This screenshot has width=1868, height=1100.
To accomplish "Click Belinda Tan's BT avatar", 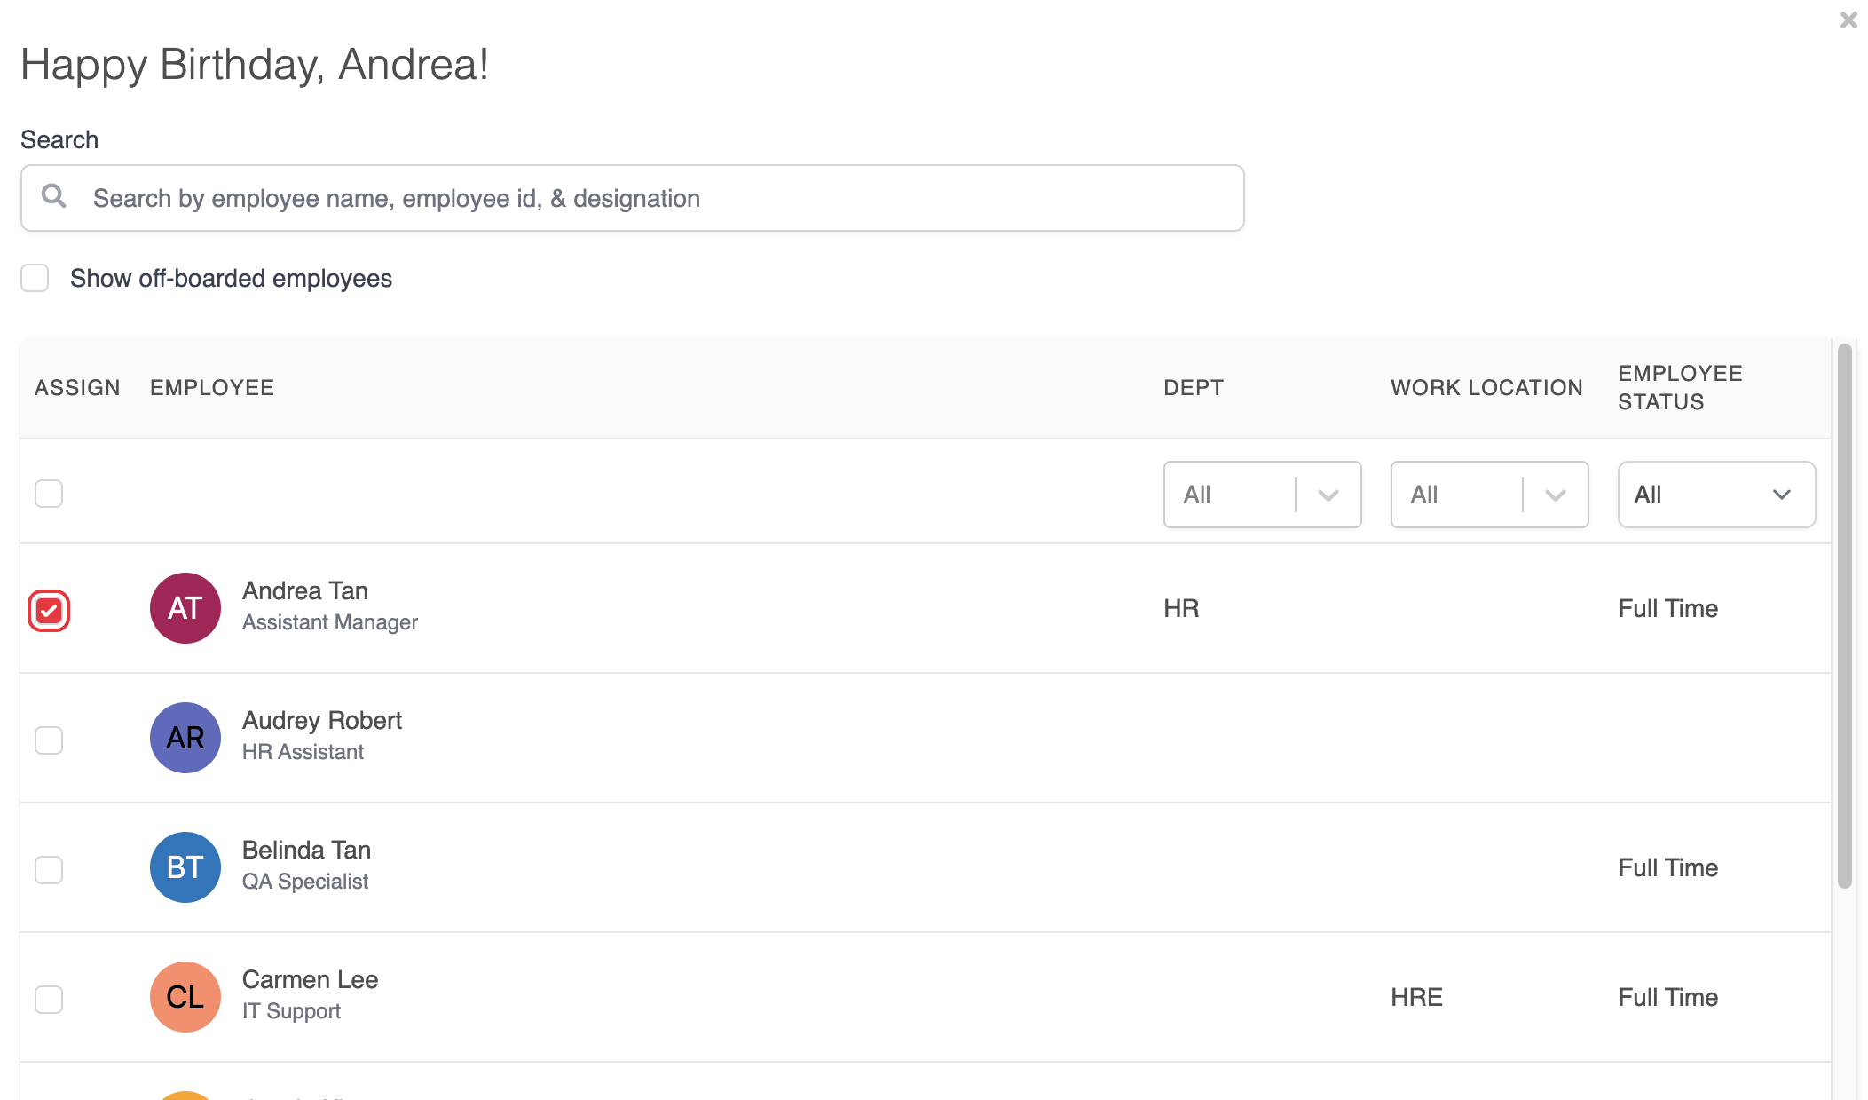I will pos(185,867).
